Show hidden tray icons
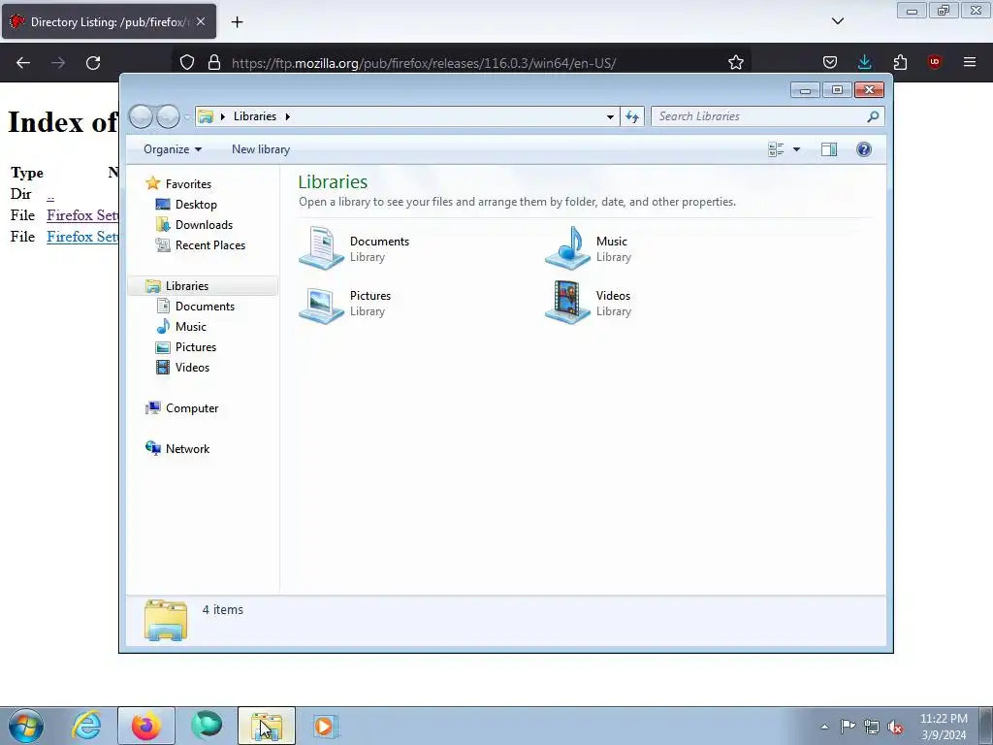This screenshot has height=745, width=993. 824,727
